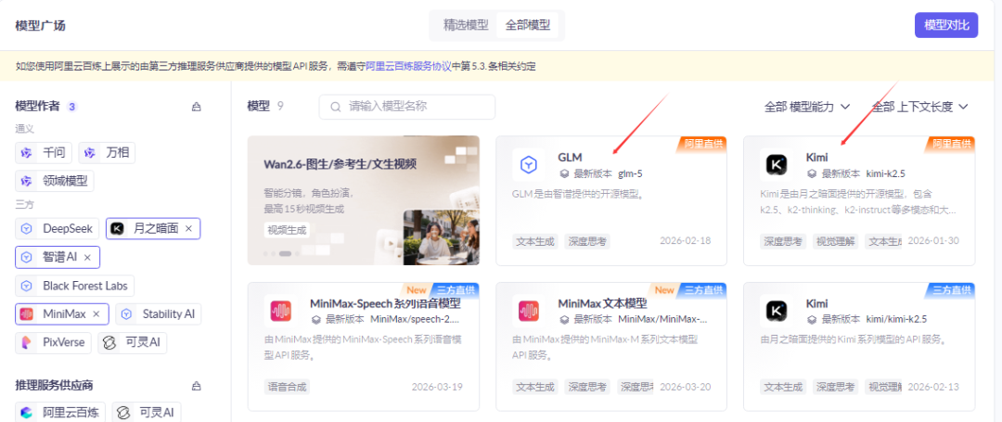
Task: Click the date 2026-02-13
Action: pos(933,387)
